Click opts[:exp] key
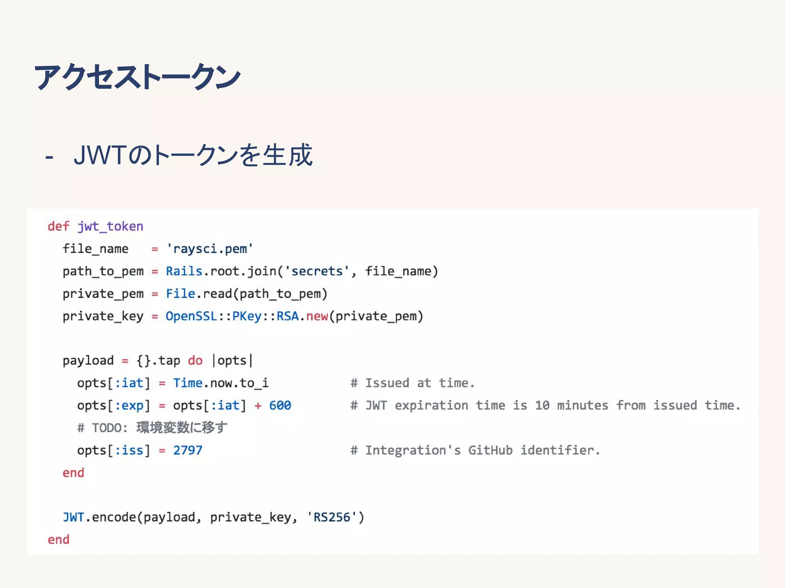The height and width of the screenshot is (588, 785). coord(113,405)
